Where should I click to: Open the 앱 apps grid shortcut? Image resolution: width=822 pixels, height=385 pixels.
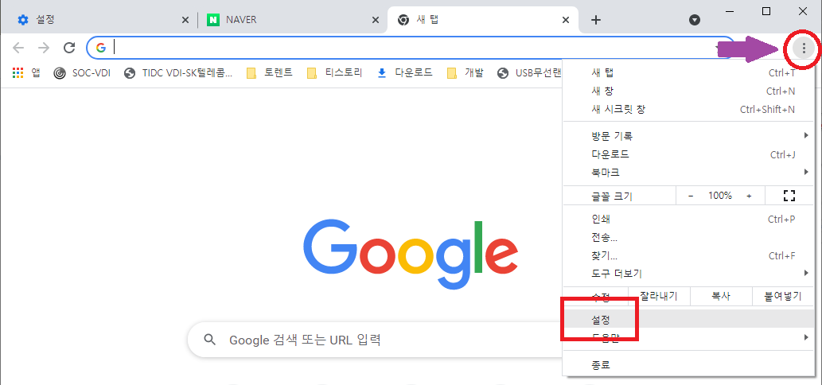click(x=26, y=73)
